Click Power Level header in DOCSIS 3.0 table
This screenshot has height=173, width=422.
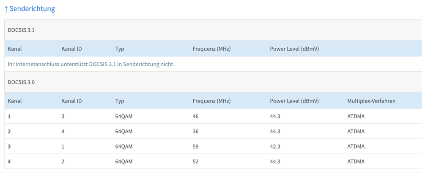pyautogui.click(x=294, y=101)
